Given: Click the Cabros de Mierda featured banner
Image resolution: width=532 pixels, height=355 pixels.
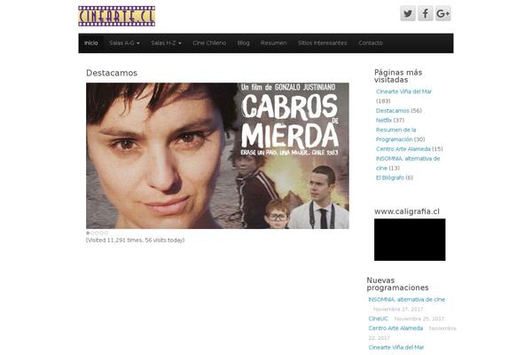Looking at the screenshot, I should [217, 155].
